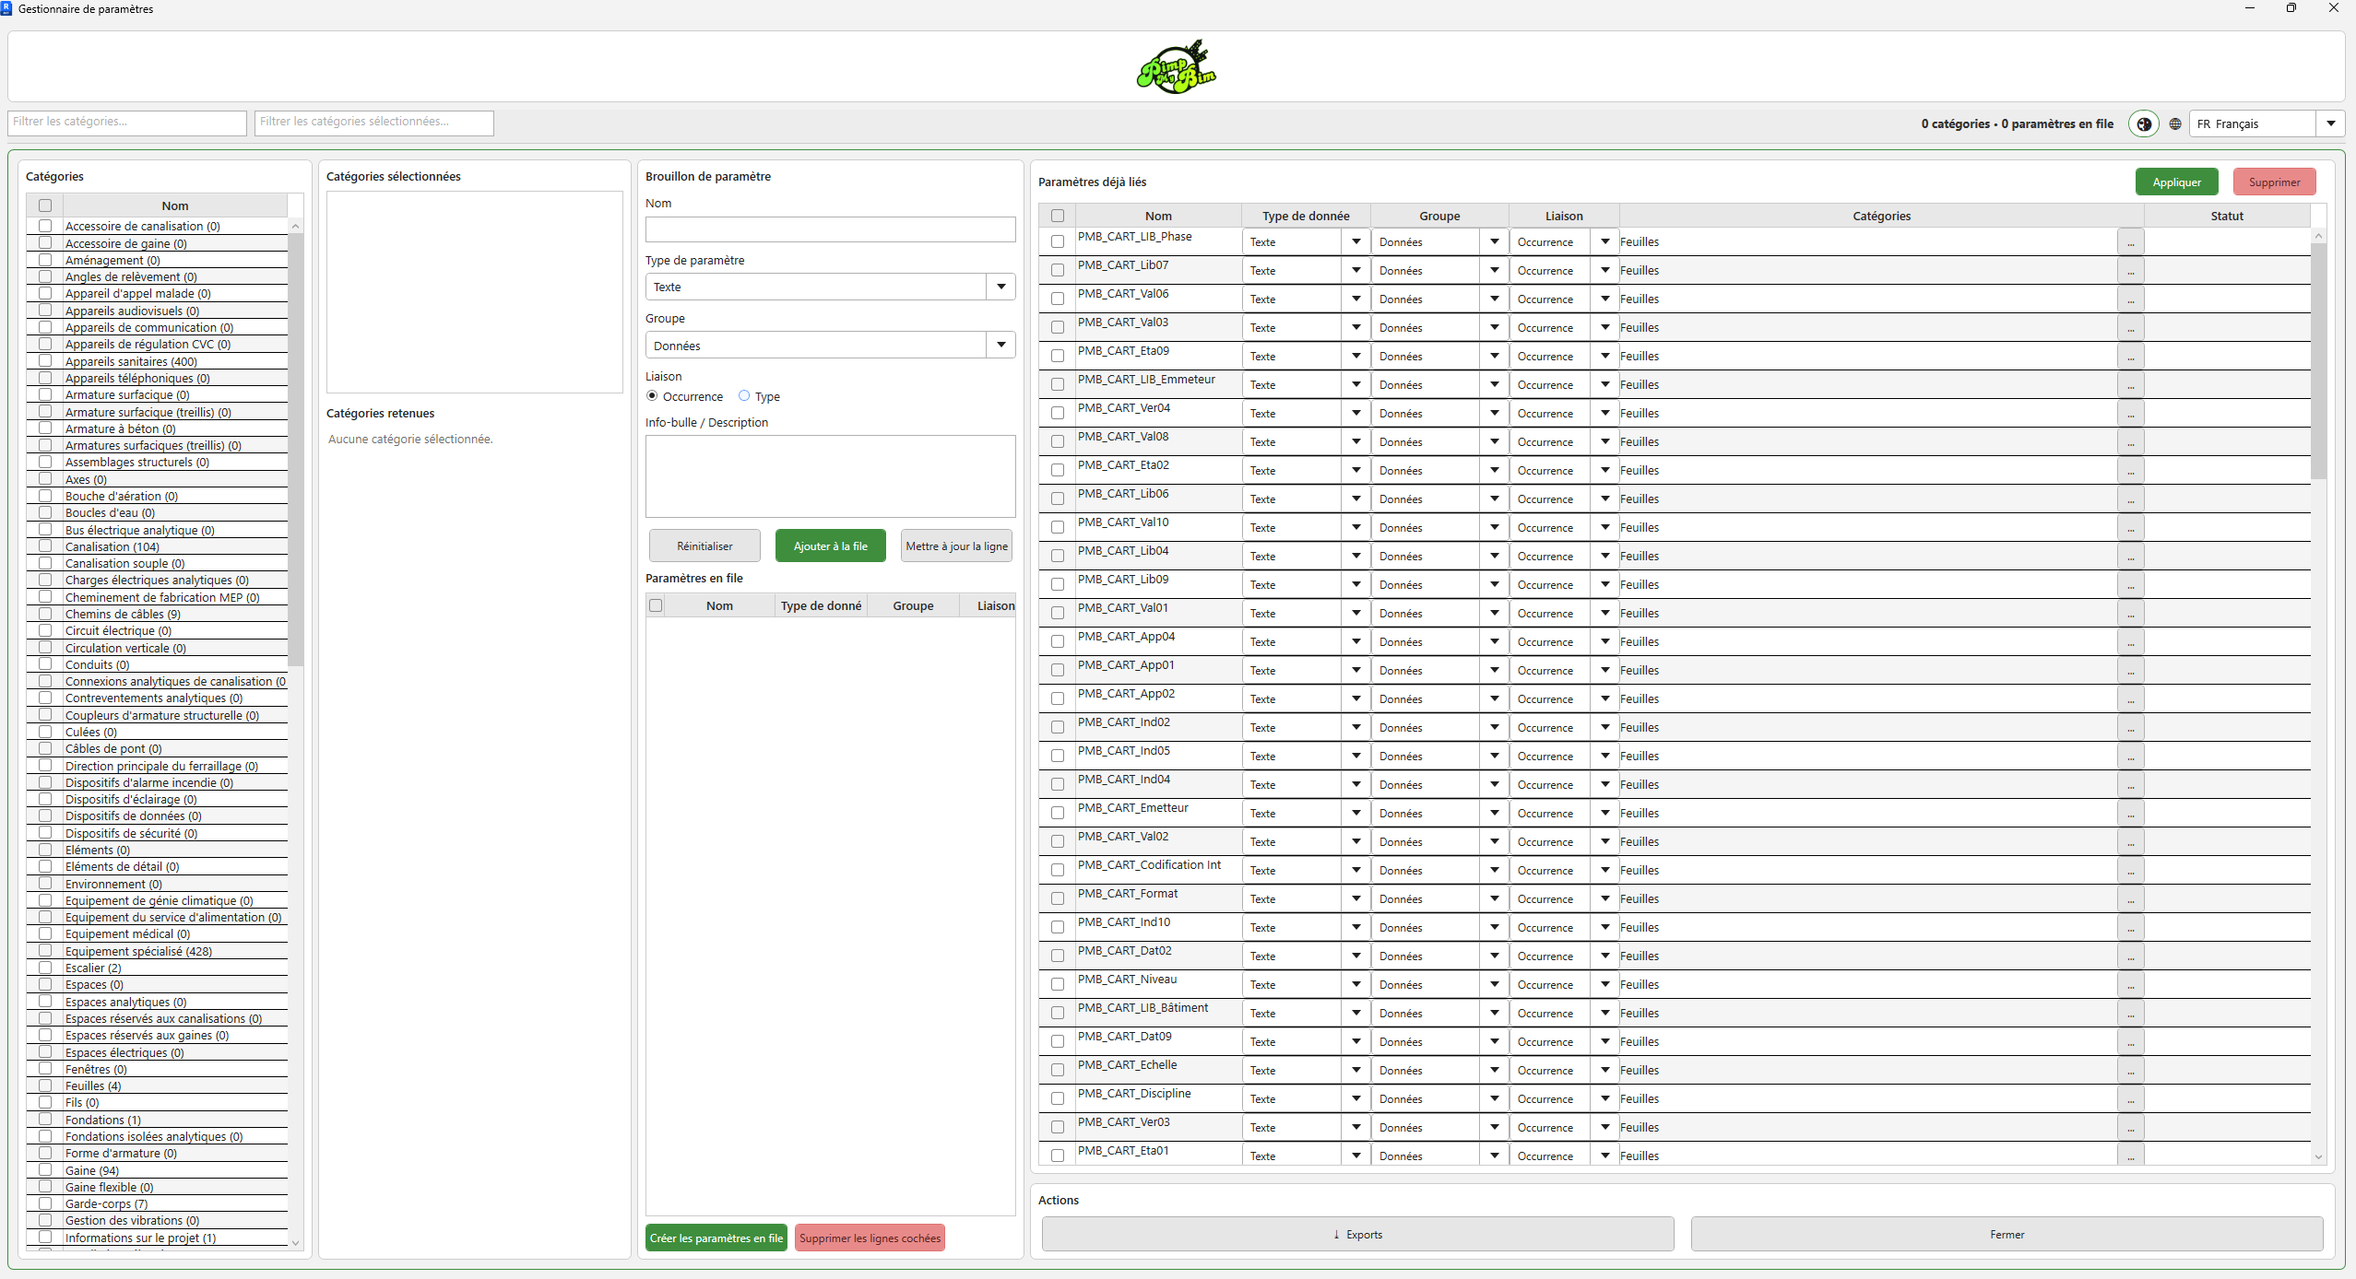Click the Type de donnée column header
The image size is (2356, 1279).
pyautogui.click(x=1306, y=216)
